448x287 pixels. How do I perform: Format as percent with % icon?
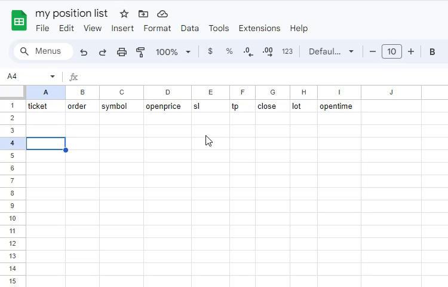pos(229,51)
